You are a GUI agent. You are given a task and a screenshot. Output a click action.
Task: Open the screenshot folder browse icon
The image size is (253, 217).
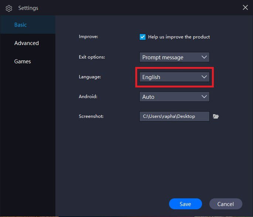(216, 116)
